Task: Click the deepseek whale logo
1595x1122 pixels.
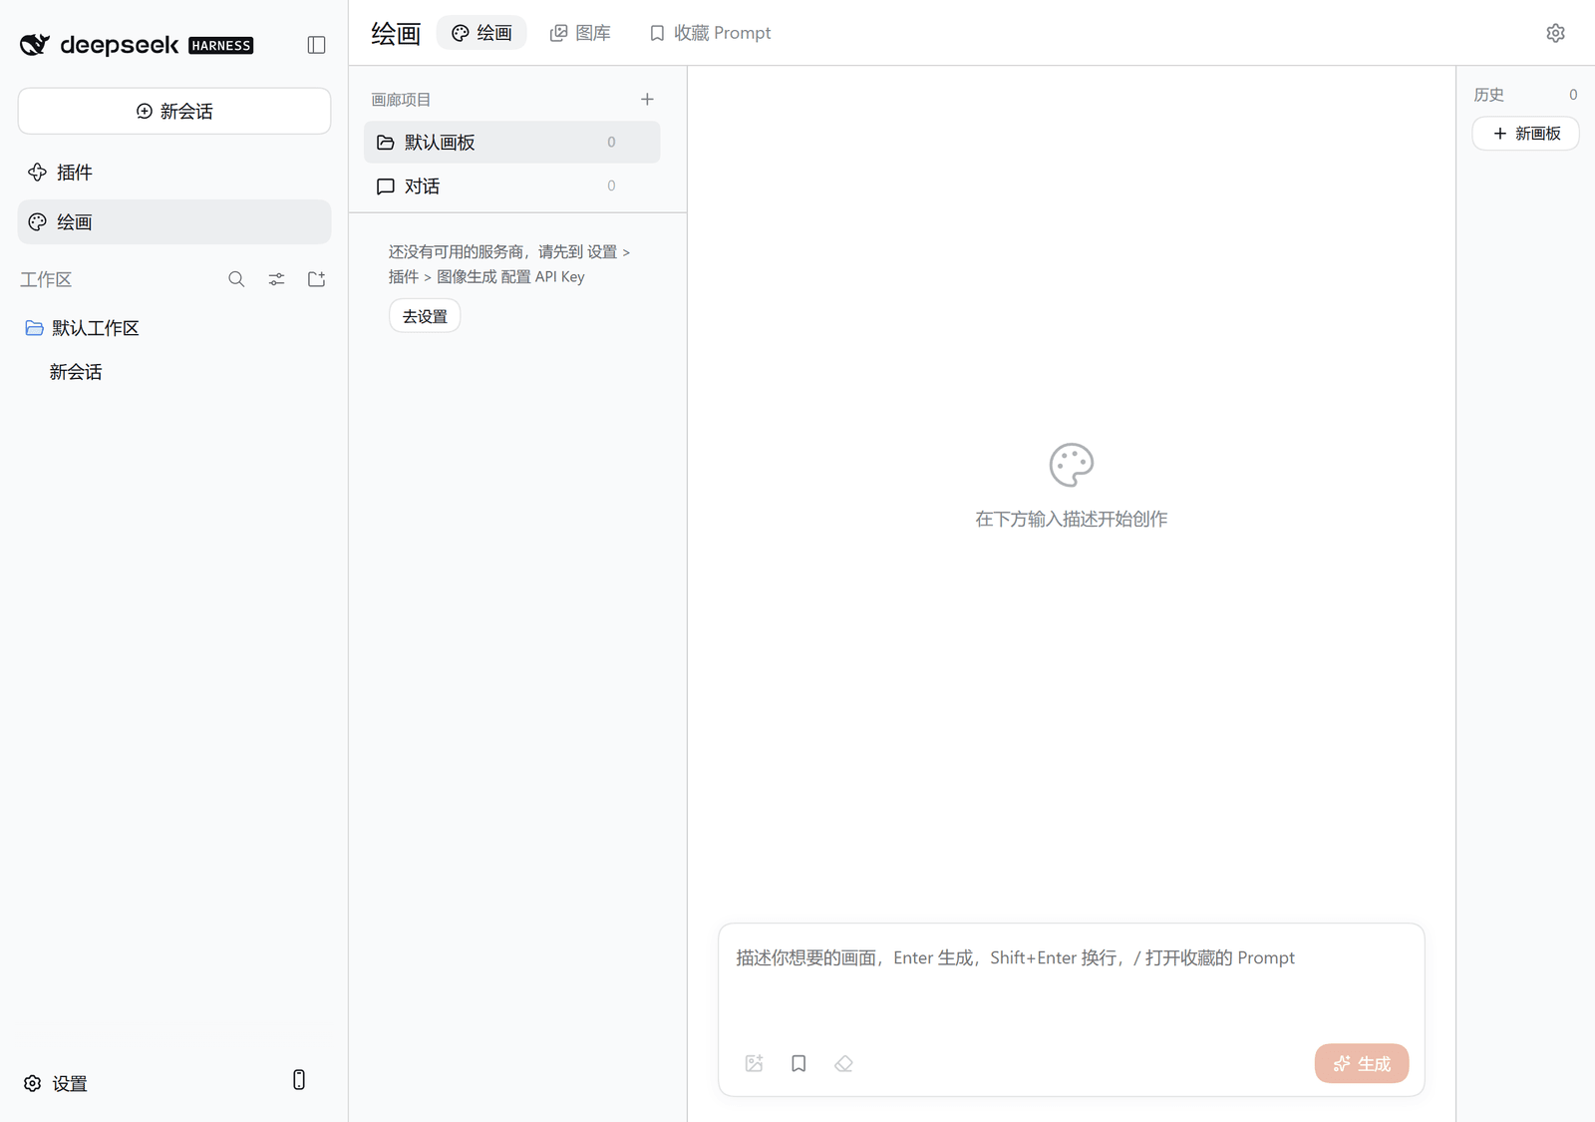Action: (x=35, y=45)
